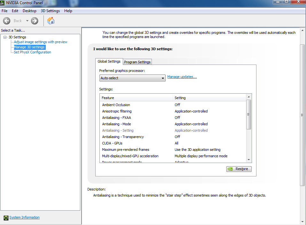Select Multi-display/mixed-GPU acceleration row
Viewport: 306px width, 225px height.
coord(173,156)
